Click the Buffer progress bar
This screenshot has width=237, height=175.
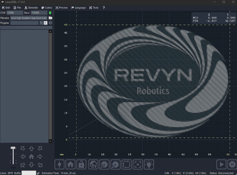pos(29,173)
